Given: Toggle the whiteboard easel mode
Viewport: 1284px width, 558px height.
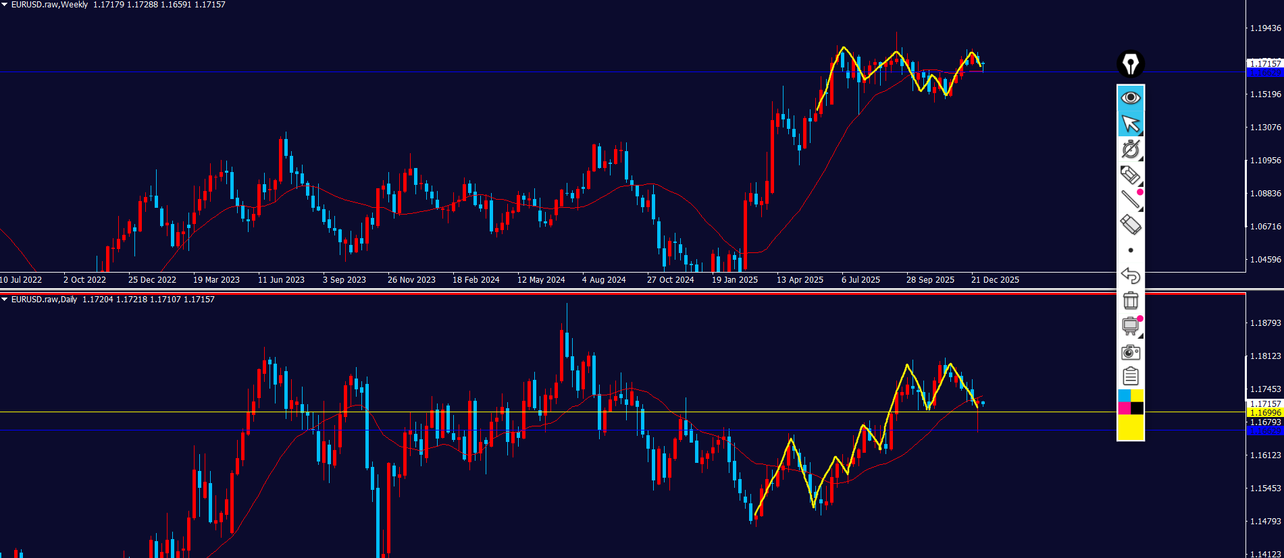Looking at the screenshot, I should 1130,326.
